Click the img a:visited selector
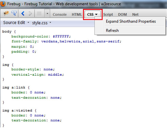 17,110
